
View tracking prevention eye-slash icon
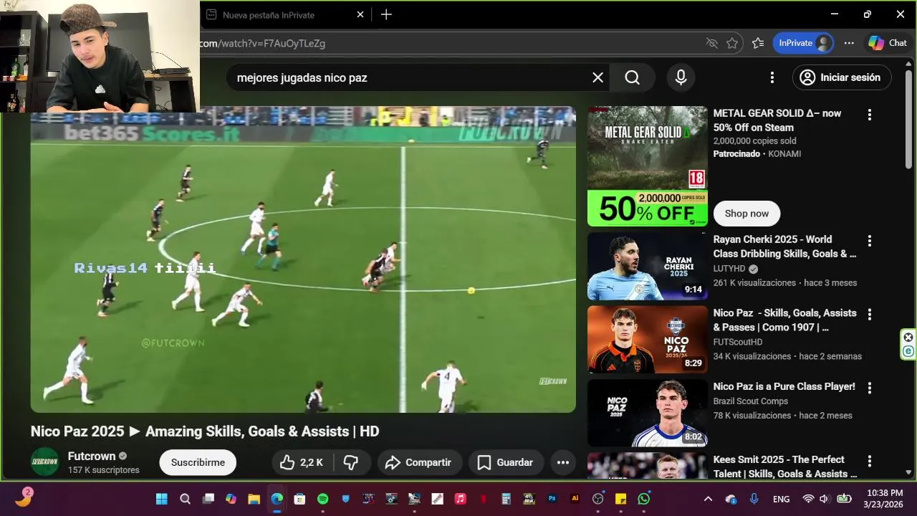711,43
